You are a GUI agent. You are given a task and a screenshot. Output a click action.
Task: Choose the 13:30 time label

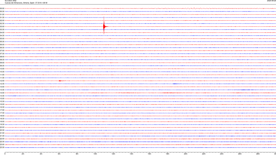click(2, 90)
